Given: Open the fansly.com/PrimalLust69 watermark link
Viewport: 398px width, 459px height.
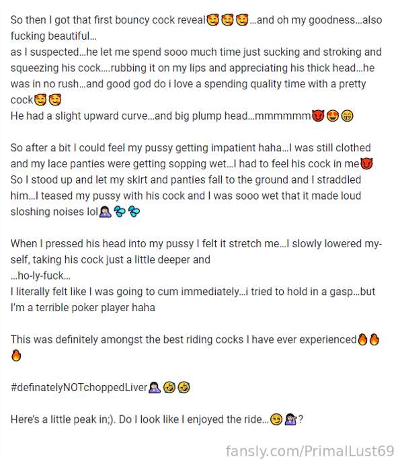Looking at the screenshot, I should [310, 450].
